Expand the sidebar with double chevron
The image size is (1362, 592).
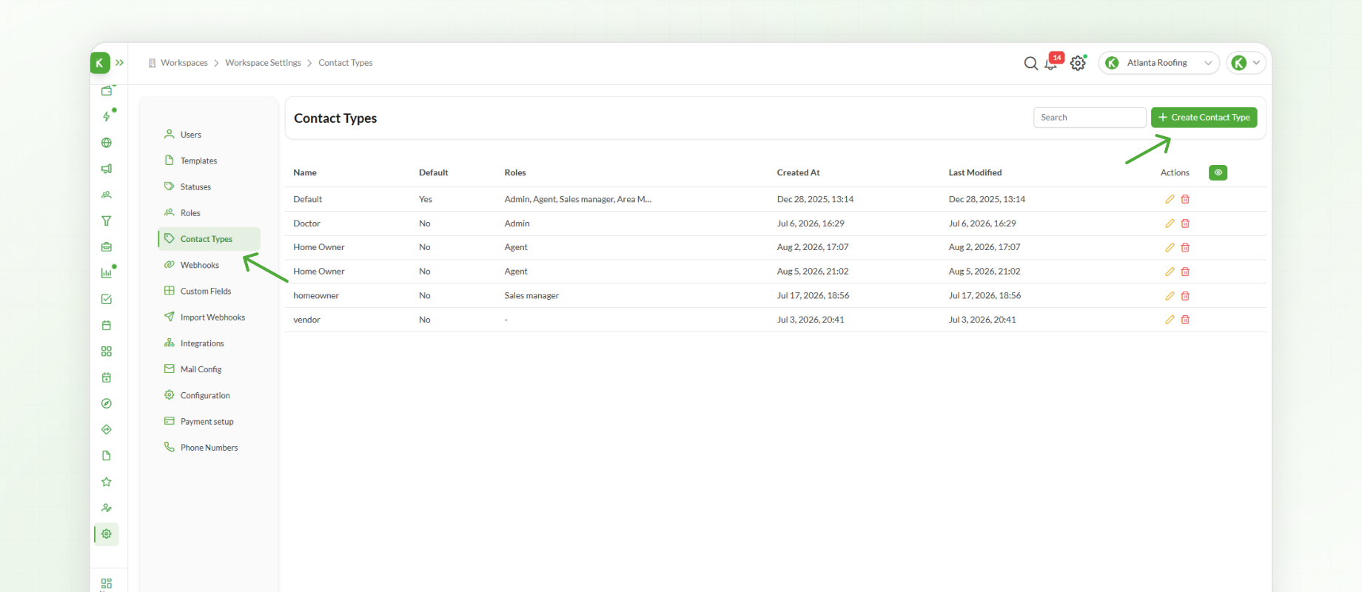pos(119,63)
